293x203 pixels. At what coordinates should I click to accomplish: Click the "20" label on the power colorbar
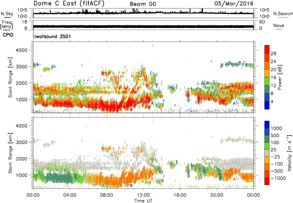click(x=273, y=70)
